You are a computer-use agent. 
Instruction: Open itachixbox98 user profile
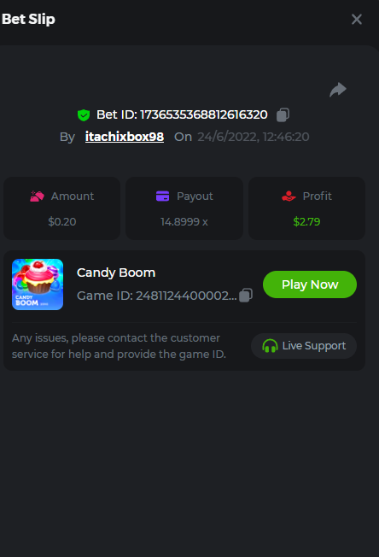click(125, 137)
